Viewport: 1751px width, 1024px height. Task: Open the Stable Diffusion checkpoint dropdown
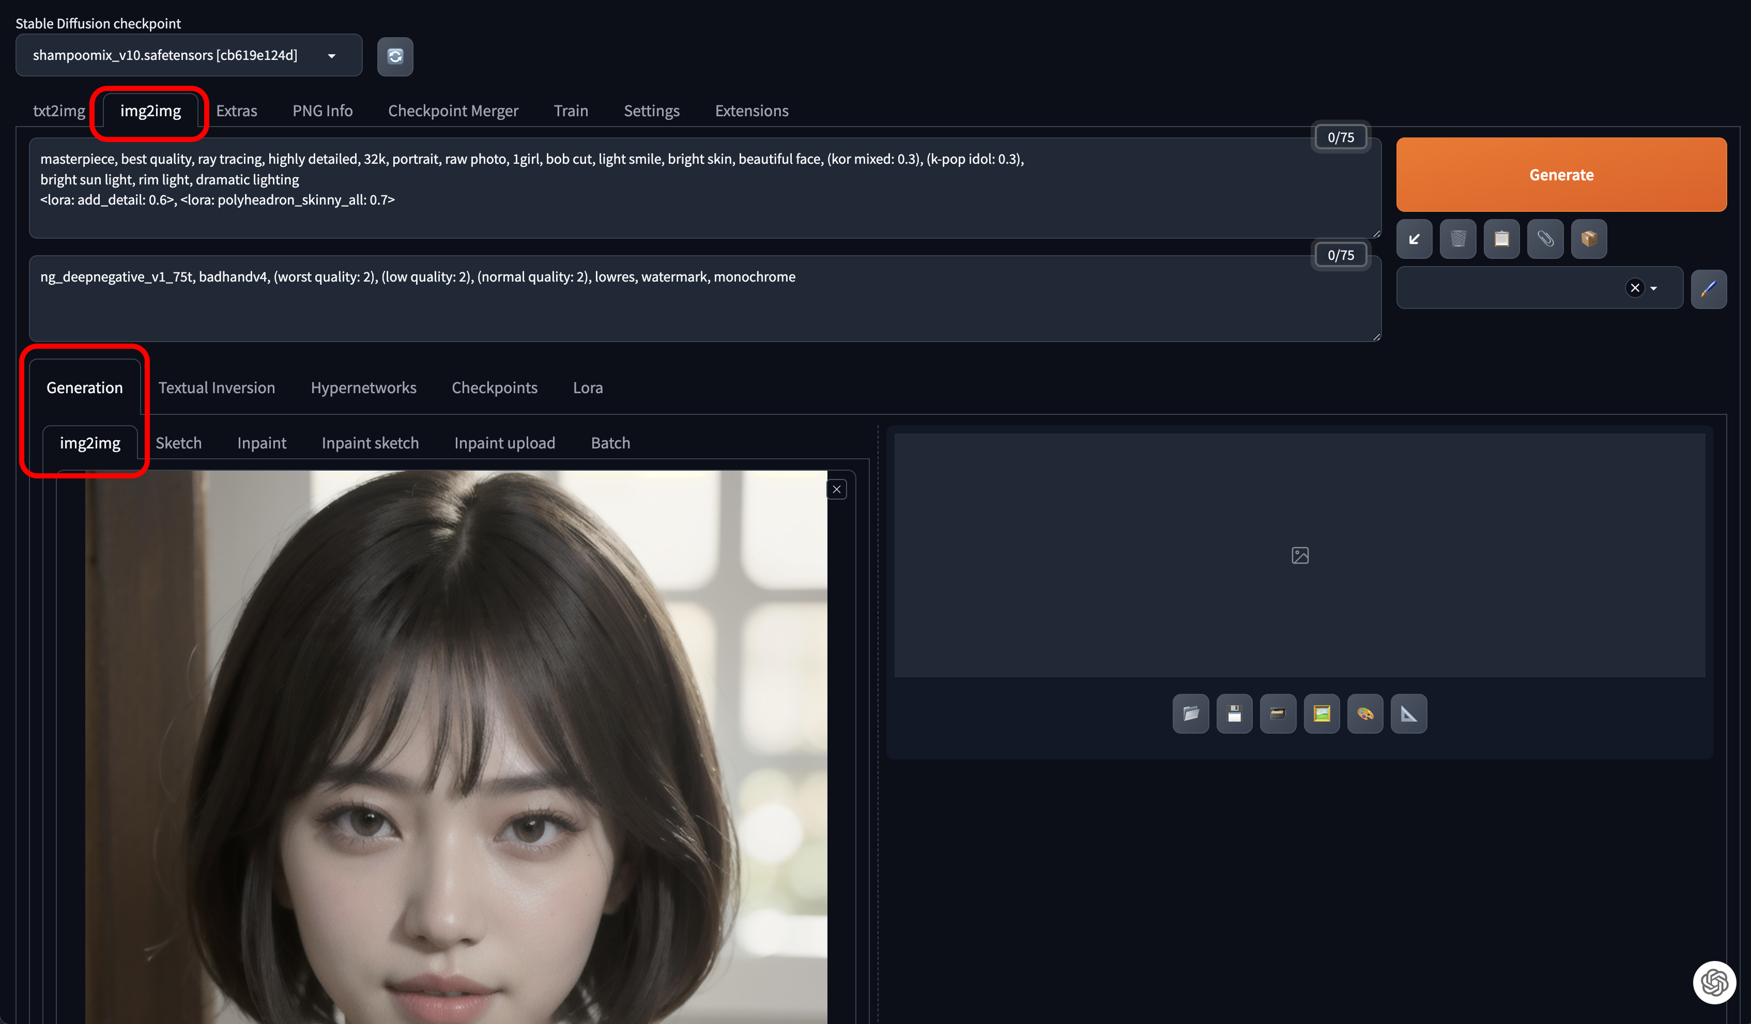pos(188,56)
